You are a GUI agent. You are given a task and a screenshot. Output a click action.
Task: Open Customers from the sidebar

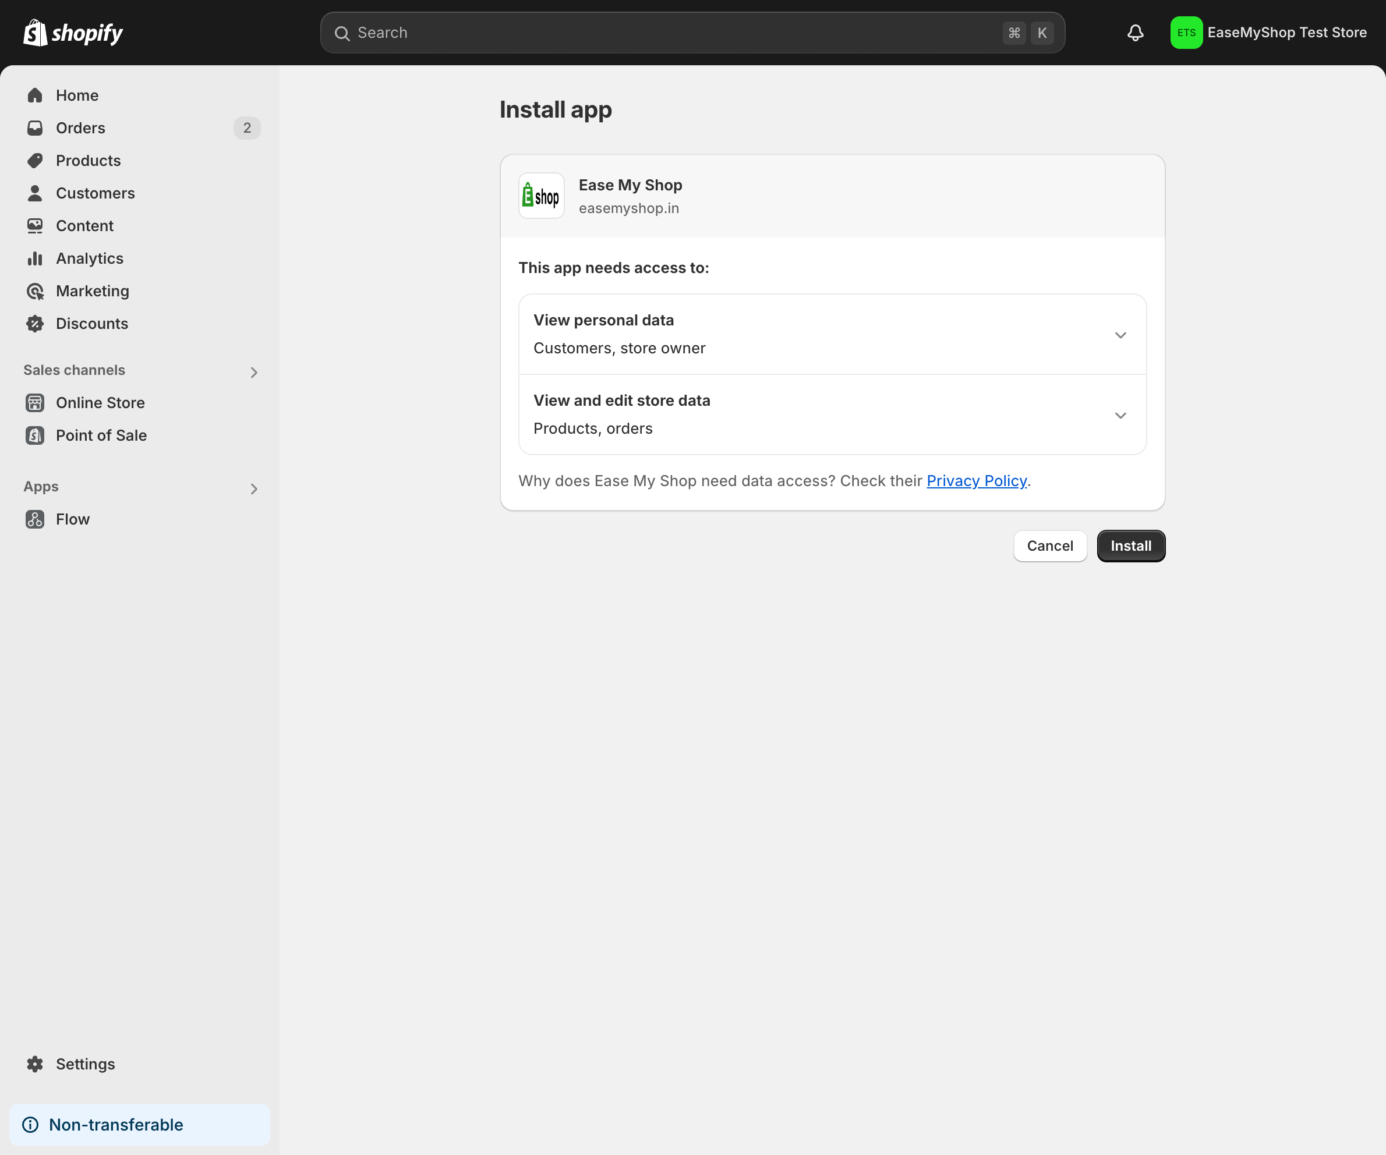click(x=94, y=193)
